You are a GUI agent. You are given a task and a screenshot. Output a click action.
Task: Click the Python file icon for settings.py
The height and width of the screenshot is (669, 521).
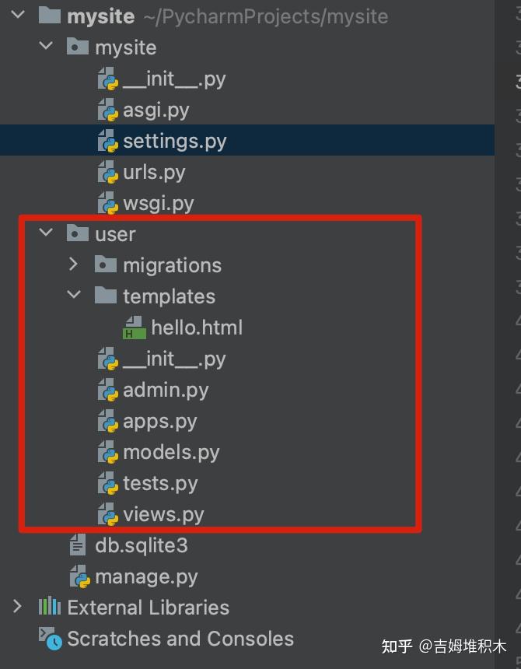click(107, 141)
